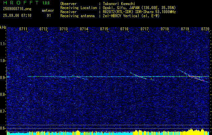Click the Receiving antenna label
212x135 pixels.
[78, 16]
